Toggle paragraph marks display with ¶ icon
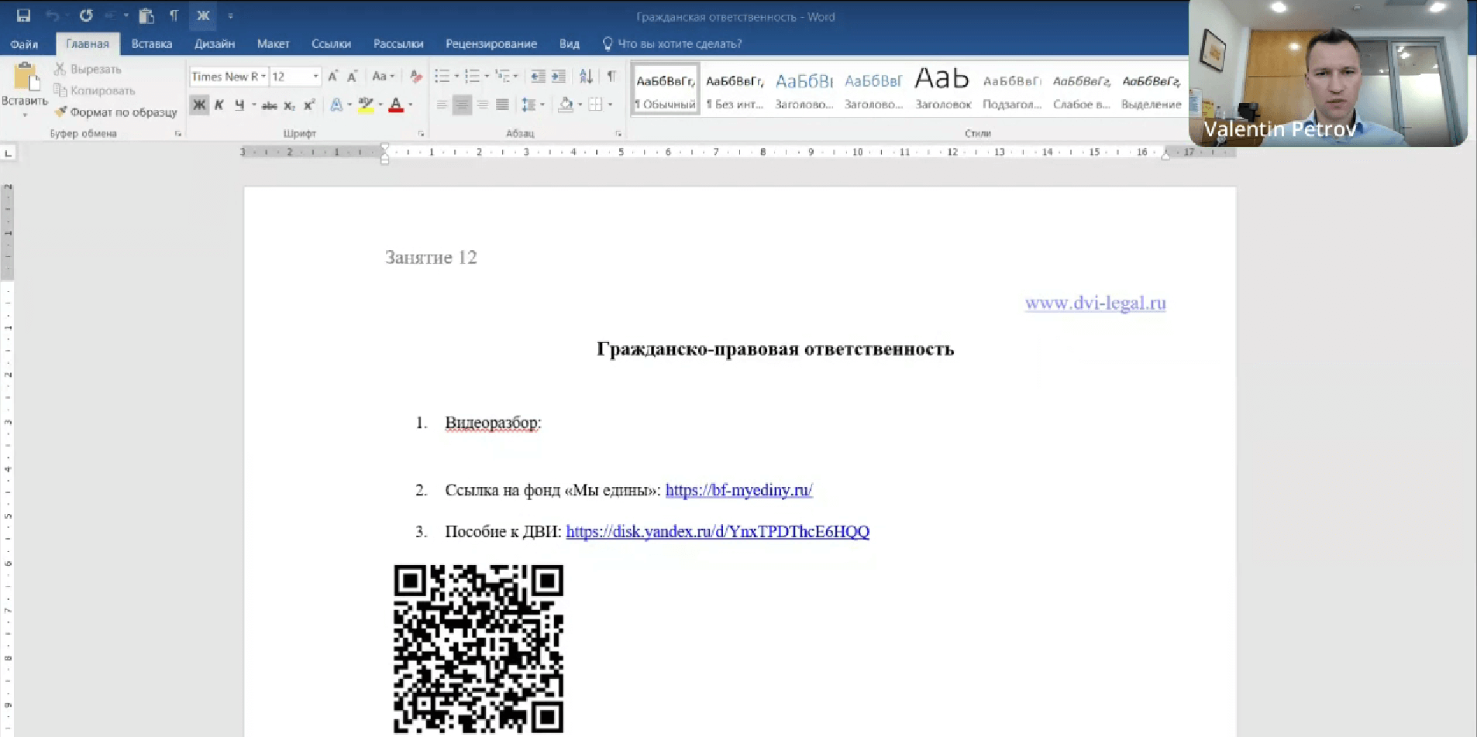Screen dimensions: 1477x737 click(611, 75)
